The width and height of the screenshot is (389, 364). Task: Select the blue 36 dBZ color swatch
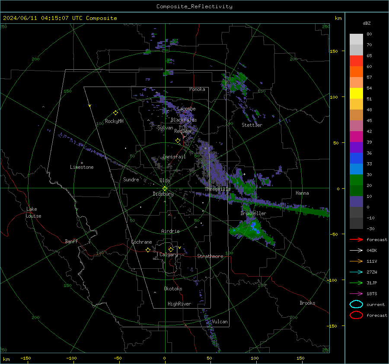pyautogui.click(x=356, y=158)
